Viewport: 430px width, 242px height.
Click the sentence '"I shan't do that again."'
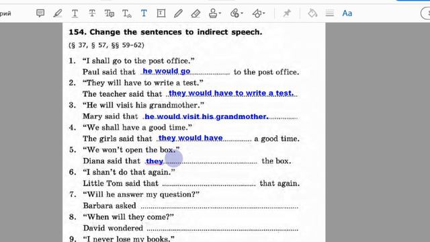[129, 172]
